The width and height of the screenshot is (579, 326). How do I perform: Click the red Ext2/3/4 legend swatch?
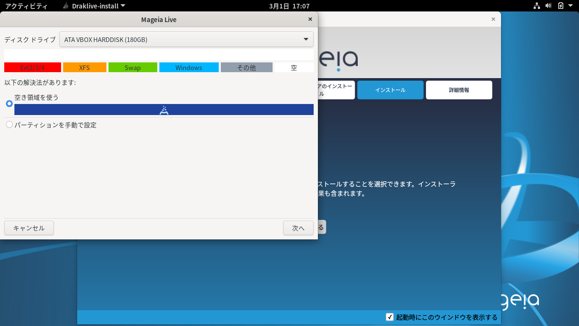pos(33,67)
